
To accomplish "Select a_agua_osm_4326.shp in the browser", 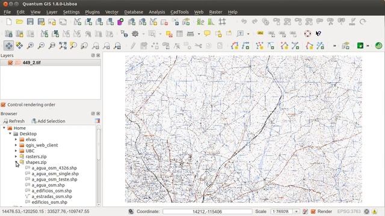I will (54, 168).
